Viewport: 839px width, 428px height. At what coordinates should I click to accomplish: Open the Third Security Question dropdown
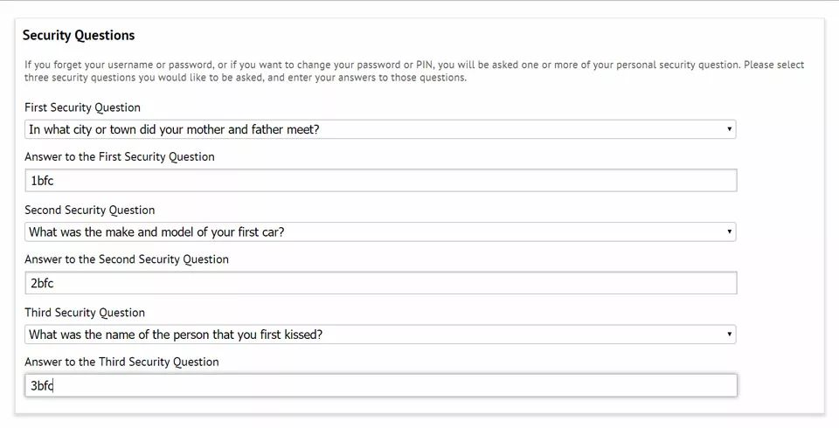380,335
